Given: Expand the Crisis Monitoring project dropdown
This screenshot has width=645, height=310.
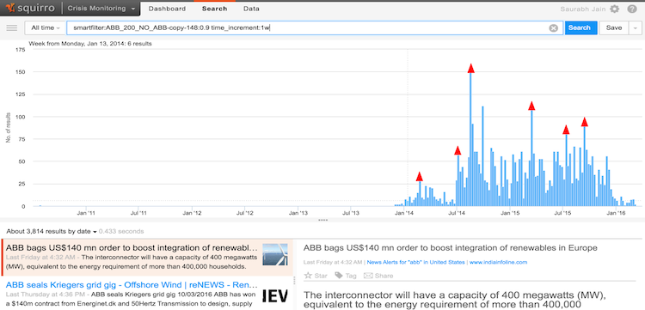Looking at the screenshot, I should coord(101,9).
